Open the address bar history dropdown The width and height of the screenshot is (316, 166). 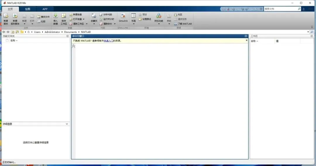(308, 32)
